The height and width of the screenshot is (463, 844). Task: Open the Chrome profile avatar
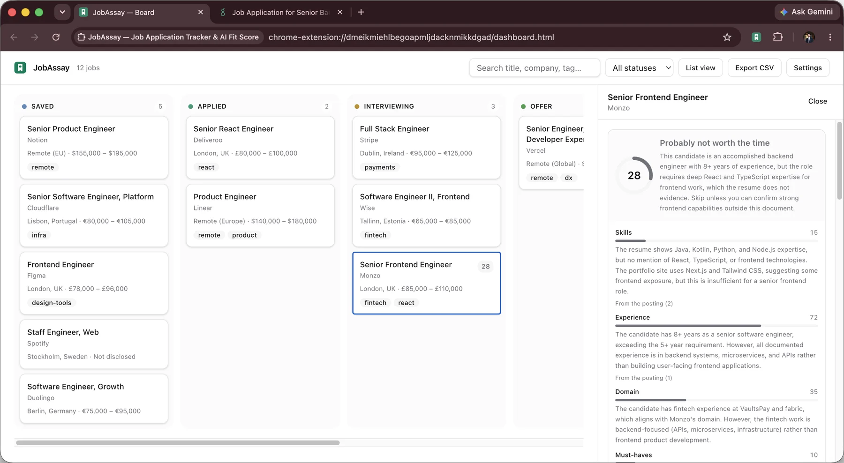click(809, 37)
